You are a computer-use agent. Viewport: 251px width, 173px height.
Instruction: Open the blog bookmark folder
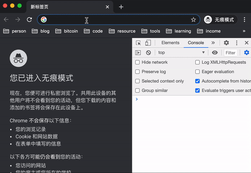(x=41, y=31)
